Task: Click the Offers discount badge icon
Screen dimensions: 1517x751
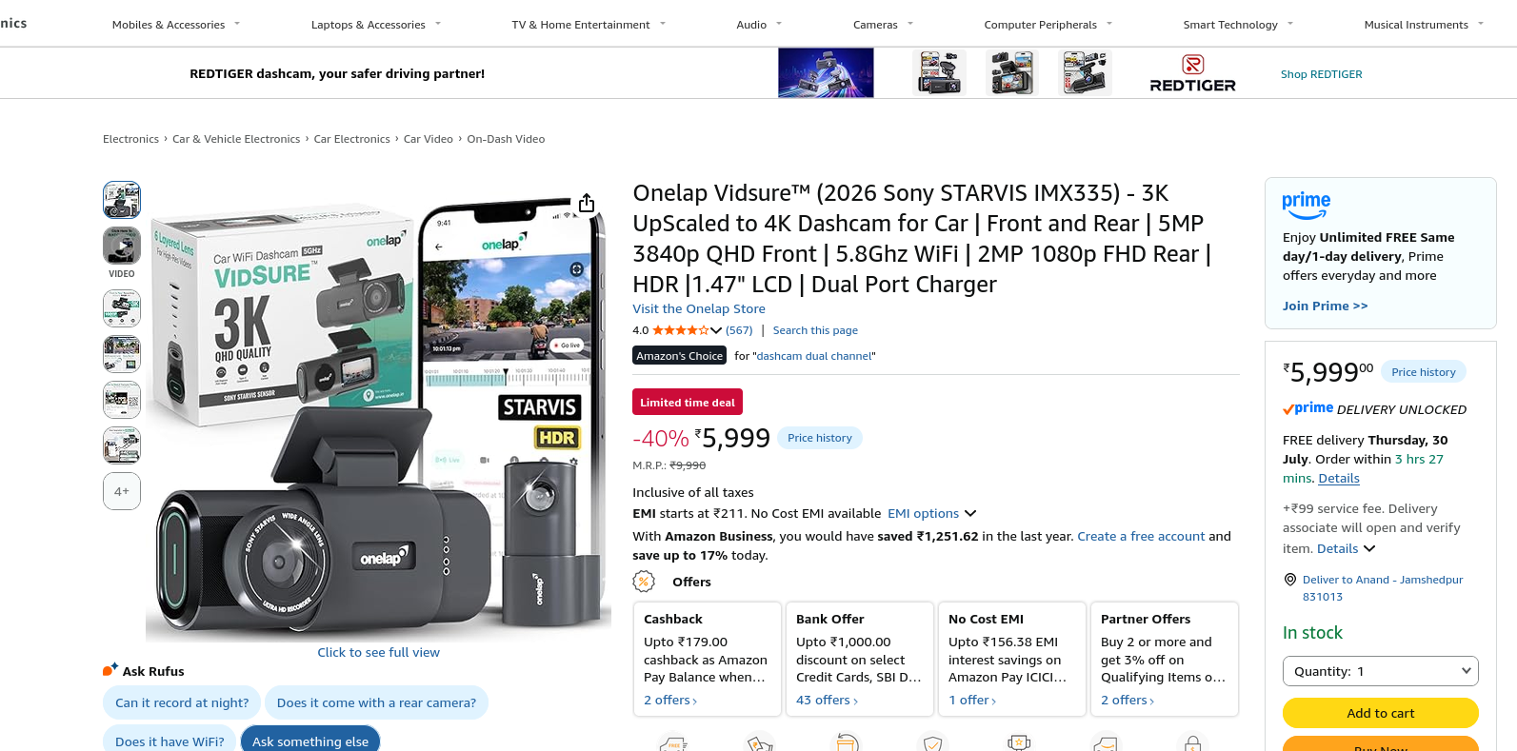Action: (x=644, y=582)
